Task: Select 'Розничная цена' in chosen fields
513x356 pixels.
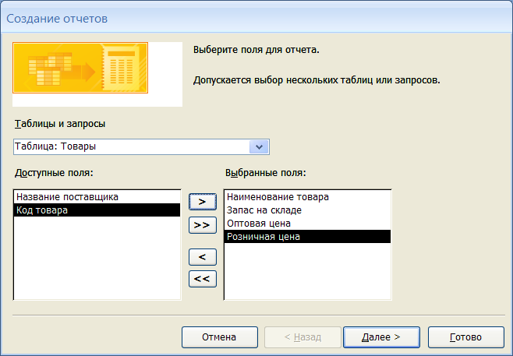Action: pos(307,236)
